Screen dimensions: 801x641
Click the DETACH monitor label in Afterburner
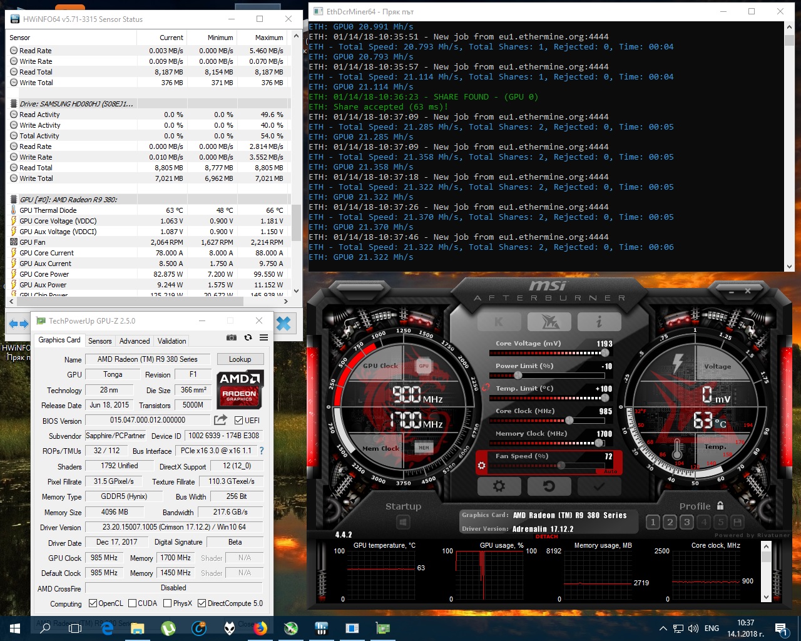pyautogui.click(x=546, y=536)
